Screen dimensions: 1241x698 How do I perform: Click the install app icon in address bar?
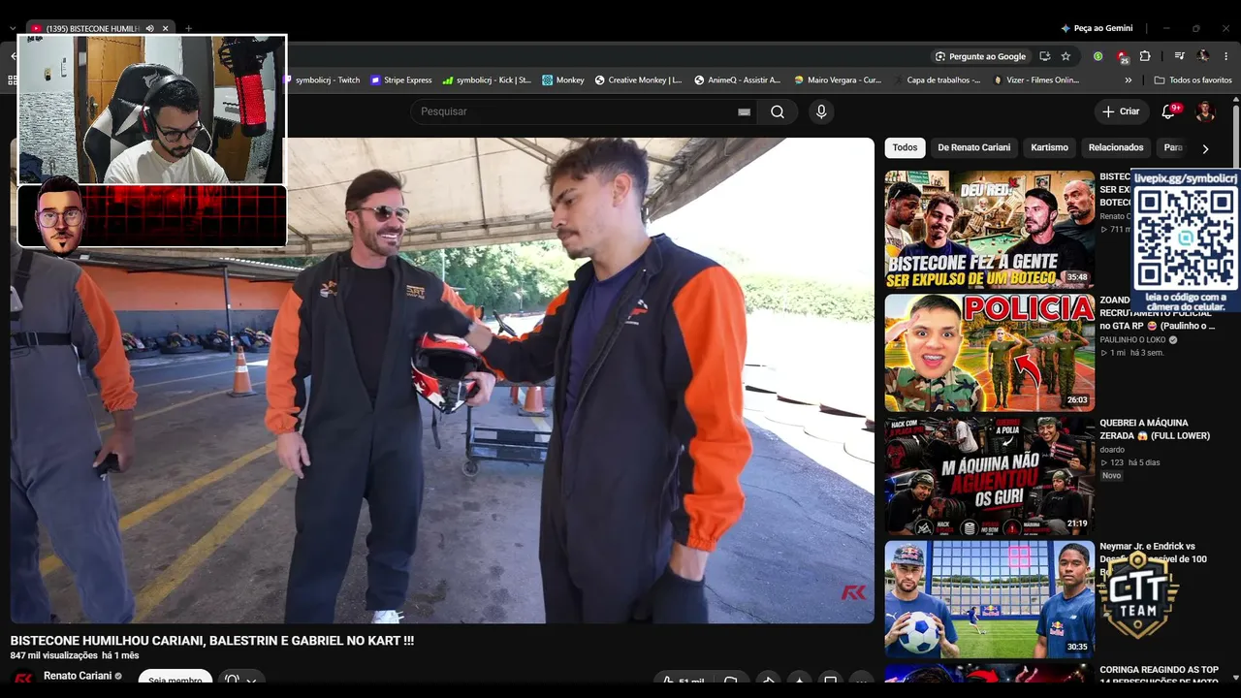tap(1044, 56)
